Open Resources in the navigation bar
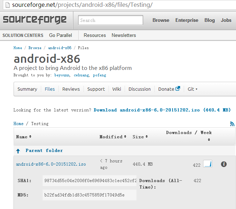 (95, 35)
